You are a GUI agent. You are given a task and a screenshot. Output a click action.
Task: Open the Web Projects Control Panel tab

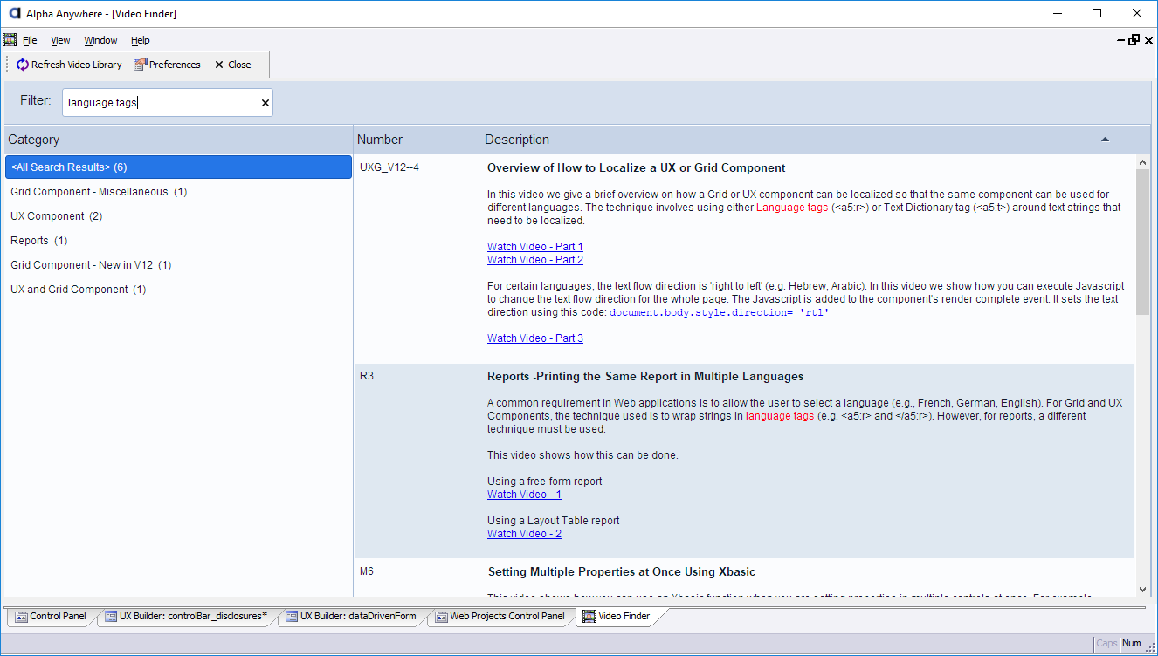click(x=499, y=617)
